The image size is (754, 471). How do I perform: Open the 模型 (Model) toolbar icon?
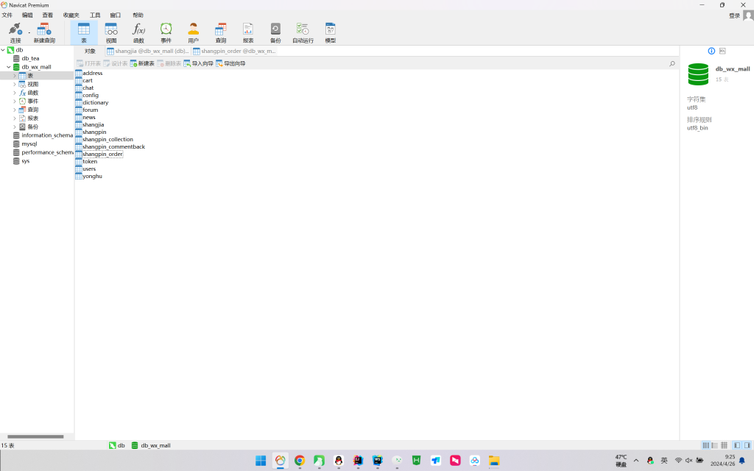[x=330, y=32]
